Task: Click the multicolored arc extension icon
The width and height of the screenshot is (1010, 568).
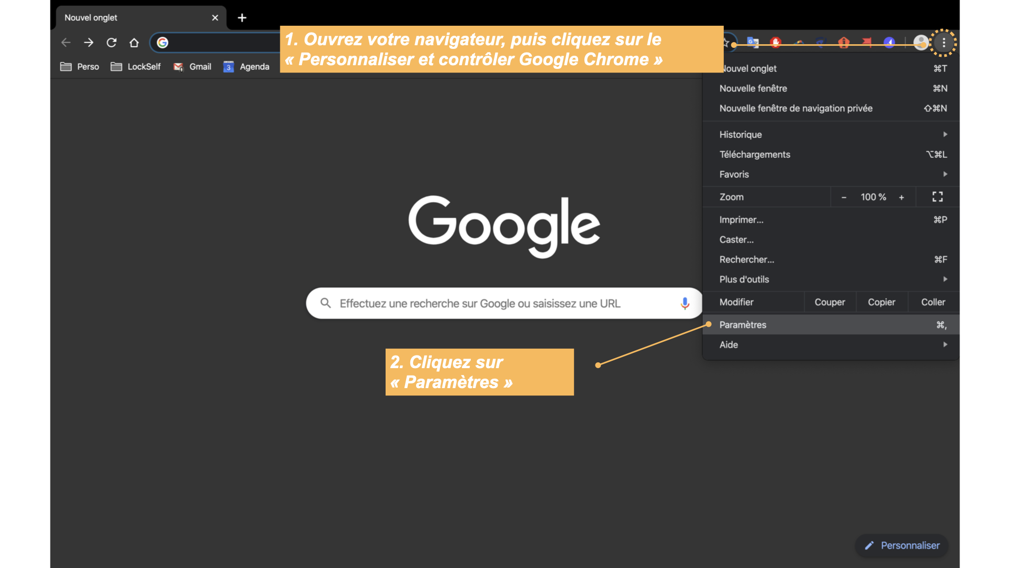Action: tap(799, 43)
